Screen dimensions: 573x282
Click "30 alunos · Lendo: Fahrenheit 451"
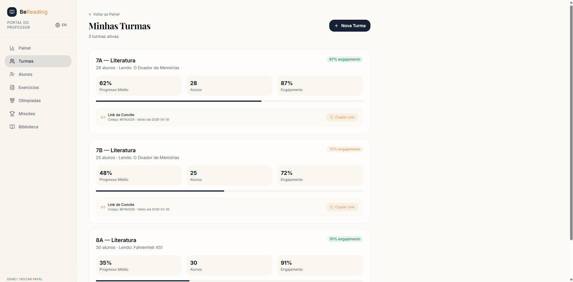click(x=129, y=247)
